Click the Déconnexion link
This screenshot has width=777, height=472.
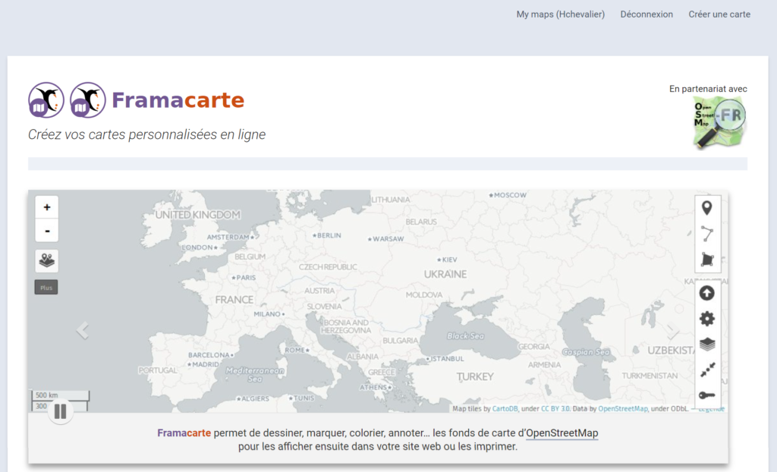pos(646,14)
